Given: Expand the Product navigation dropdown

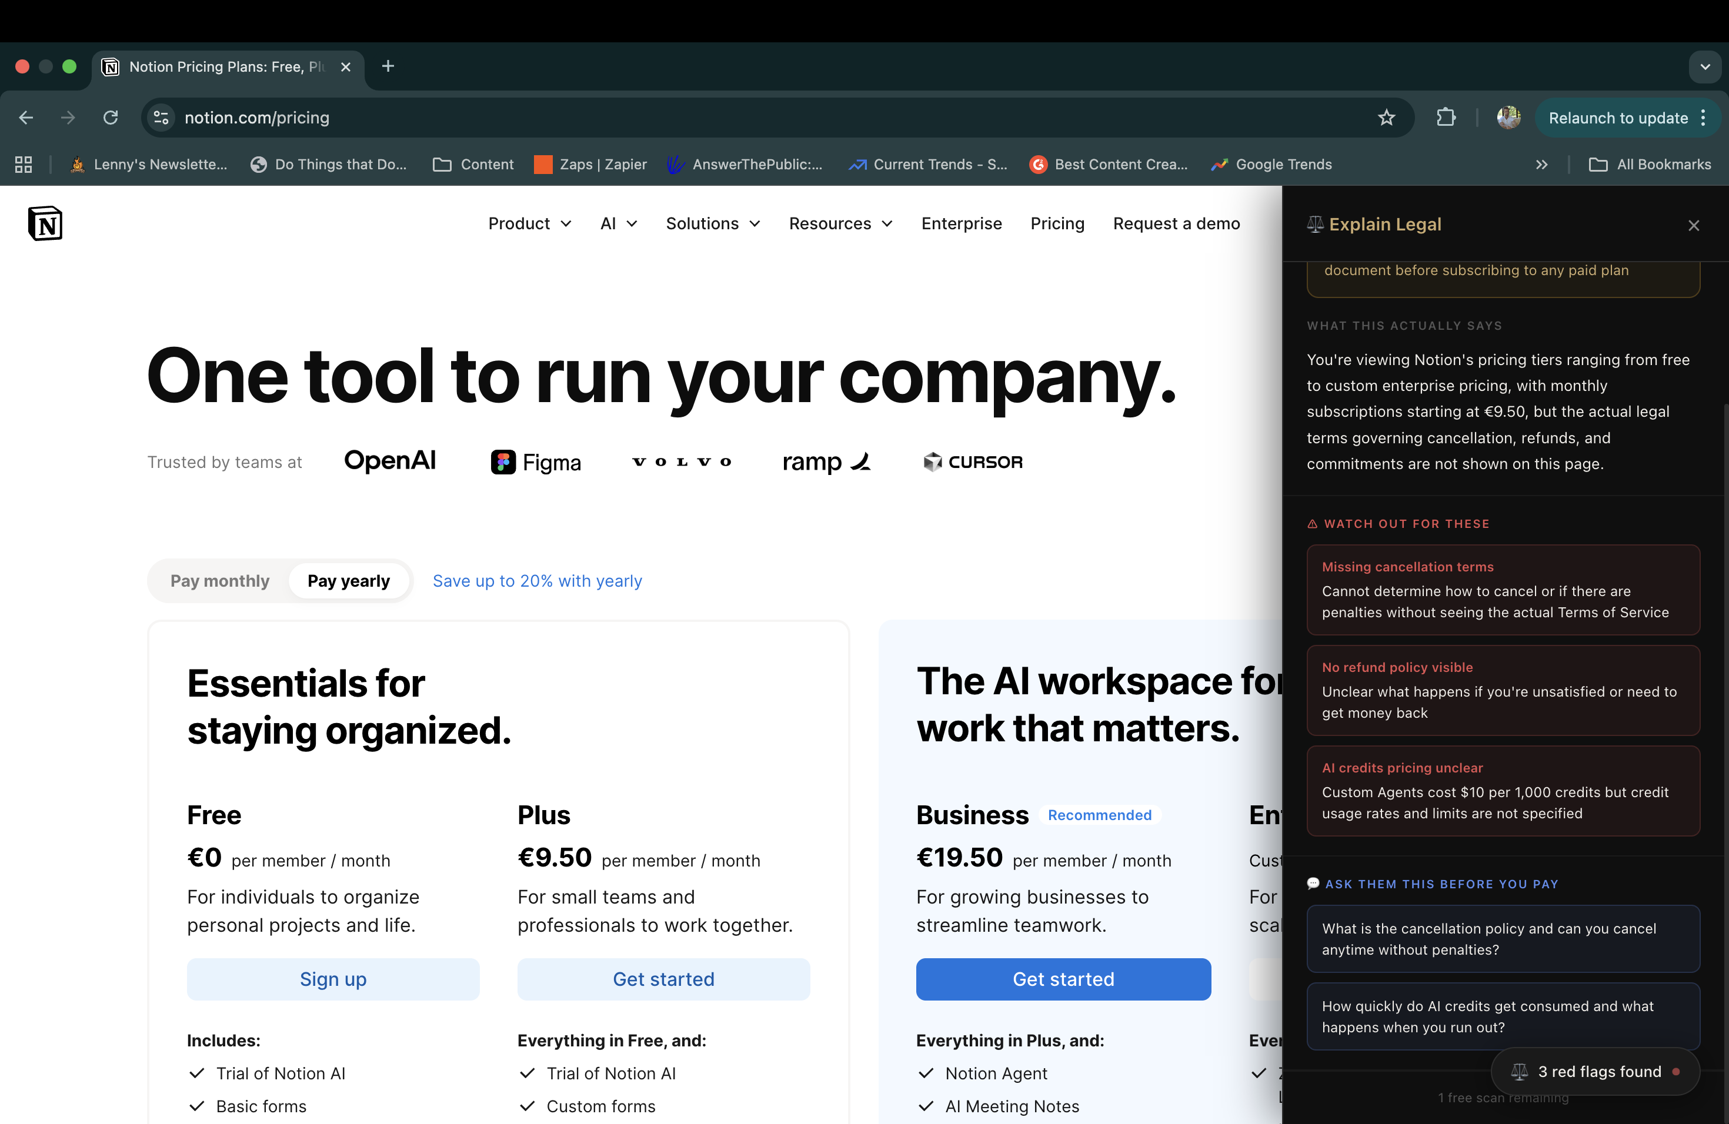Looking at the screenshot, I should coord(530,223).
